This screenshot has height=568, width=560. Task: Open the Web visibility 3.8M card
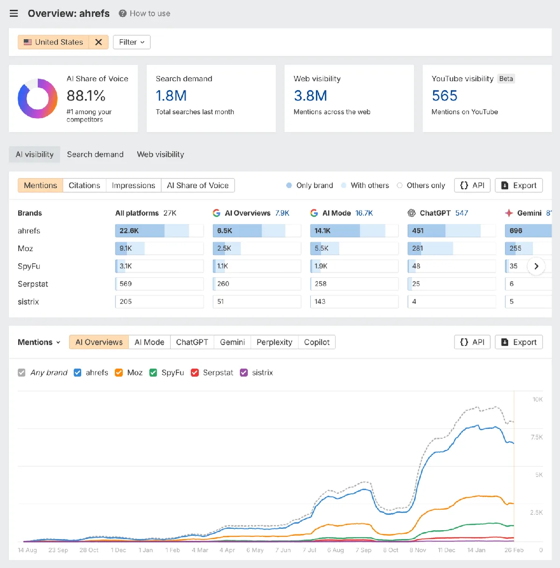(349, 98)
